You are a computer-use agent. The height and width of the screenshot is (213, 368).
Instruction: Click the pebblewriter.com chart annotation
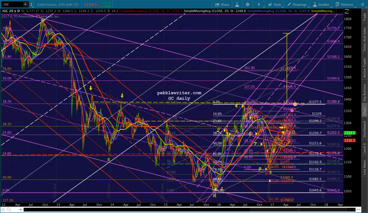pos(179,93)
